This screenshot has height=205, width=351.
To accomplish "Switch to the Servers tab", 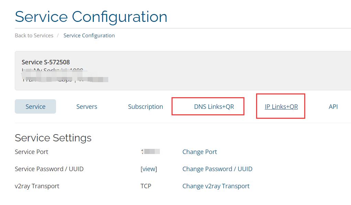I will pyautogui.click(x=87, y=106).
